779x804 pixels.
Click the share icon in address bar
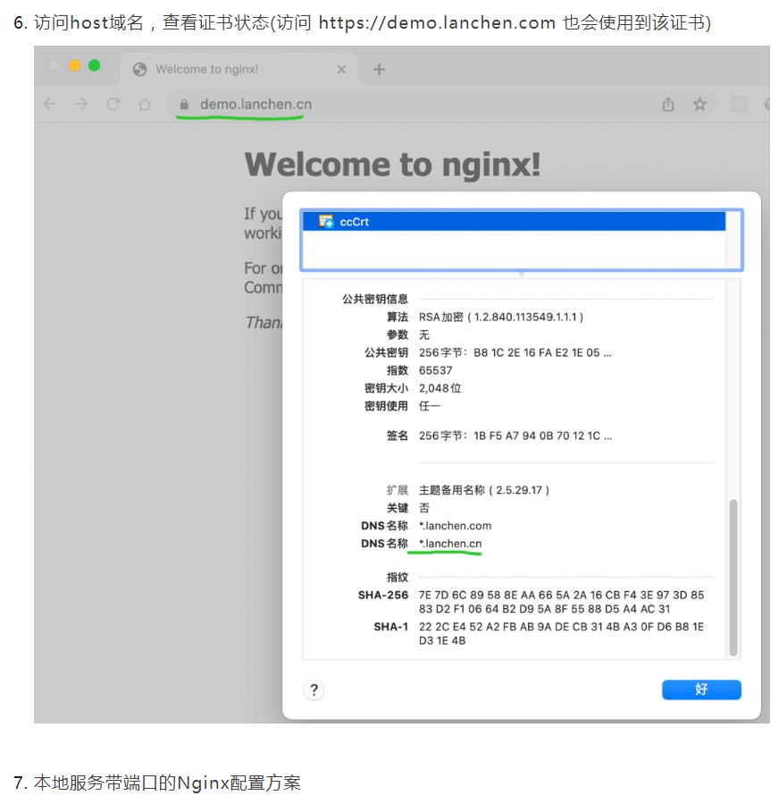click(x=668, y=105)
